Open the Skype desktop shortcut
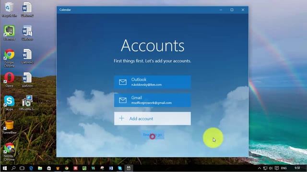The height and width of the screenshot is (172, 307). click(9, 103)
